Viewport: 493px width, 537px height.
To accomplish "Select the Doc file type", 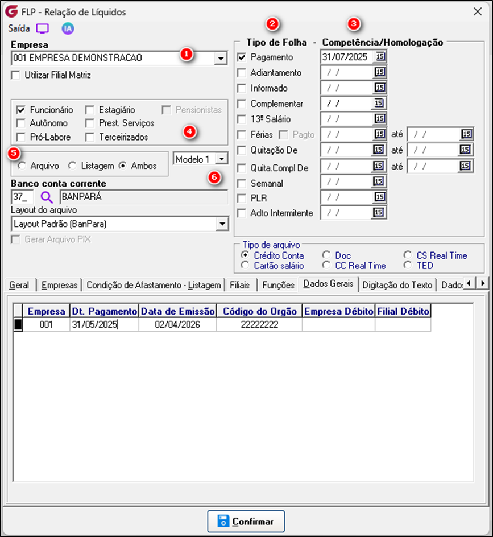I will 326,255.
